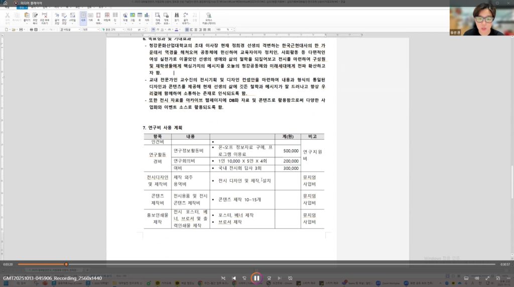The image size is (514, 287).
Task: Toggle shuffle in media player
Action: (224, 278)
